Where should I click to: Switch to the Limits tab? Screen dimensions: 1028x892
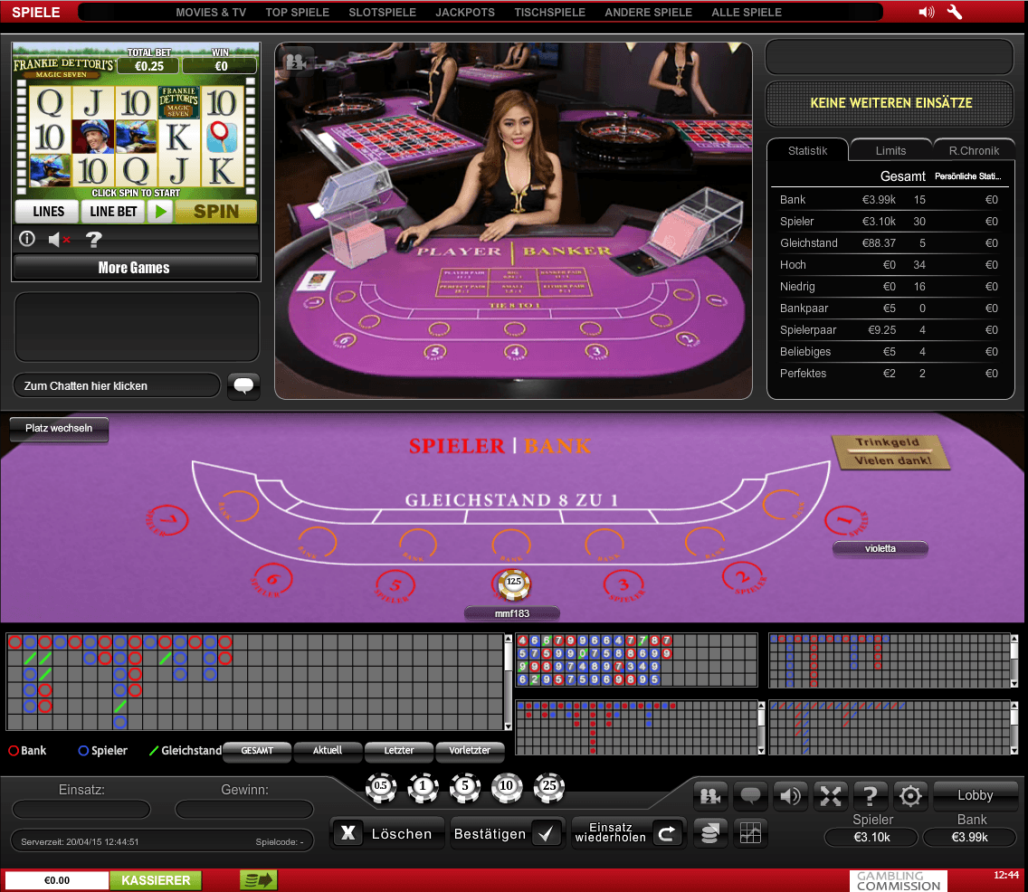(x=890, y=149)
